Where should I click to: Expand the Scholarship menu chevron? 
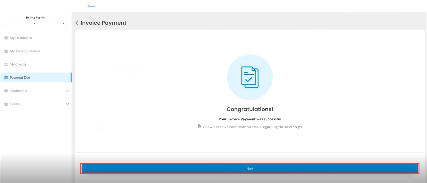[67, 91]
